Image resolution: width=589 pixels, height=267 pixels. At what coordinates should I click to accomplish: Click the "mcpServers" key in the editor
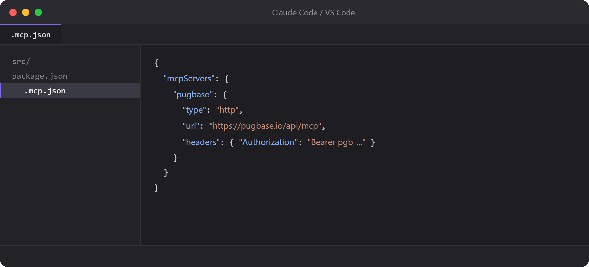pos(189,79)
